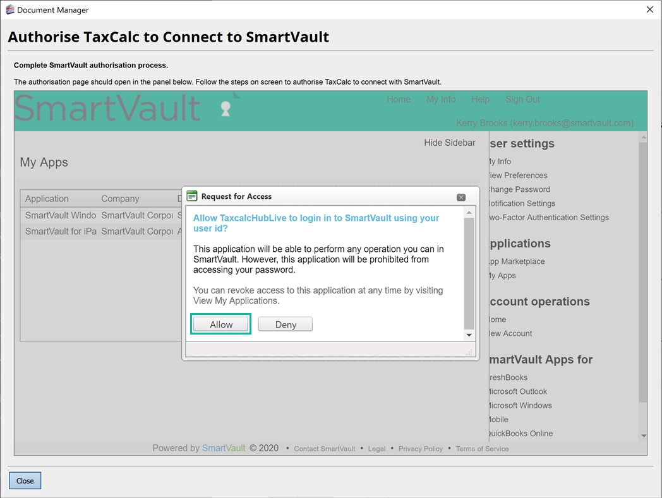
Task: Open App Marketplace in sidebar
Action: pos(517,261)
